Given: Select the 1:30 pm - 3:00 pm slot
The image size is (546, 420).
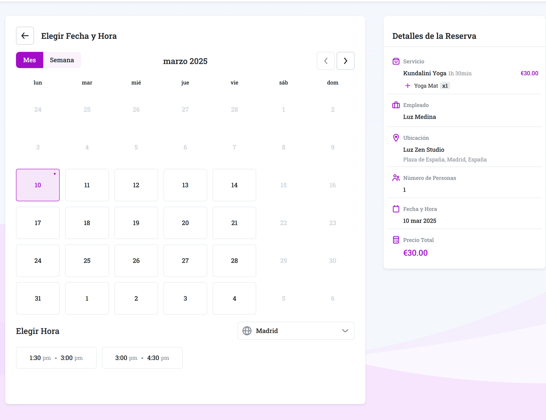Looking at the screenshot, I should pyautogui.click(x=56, y=358).
